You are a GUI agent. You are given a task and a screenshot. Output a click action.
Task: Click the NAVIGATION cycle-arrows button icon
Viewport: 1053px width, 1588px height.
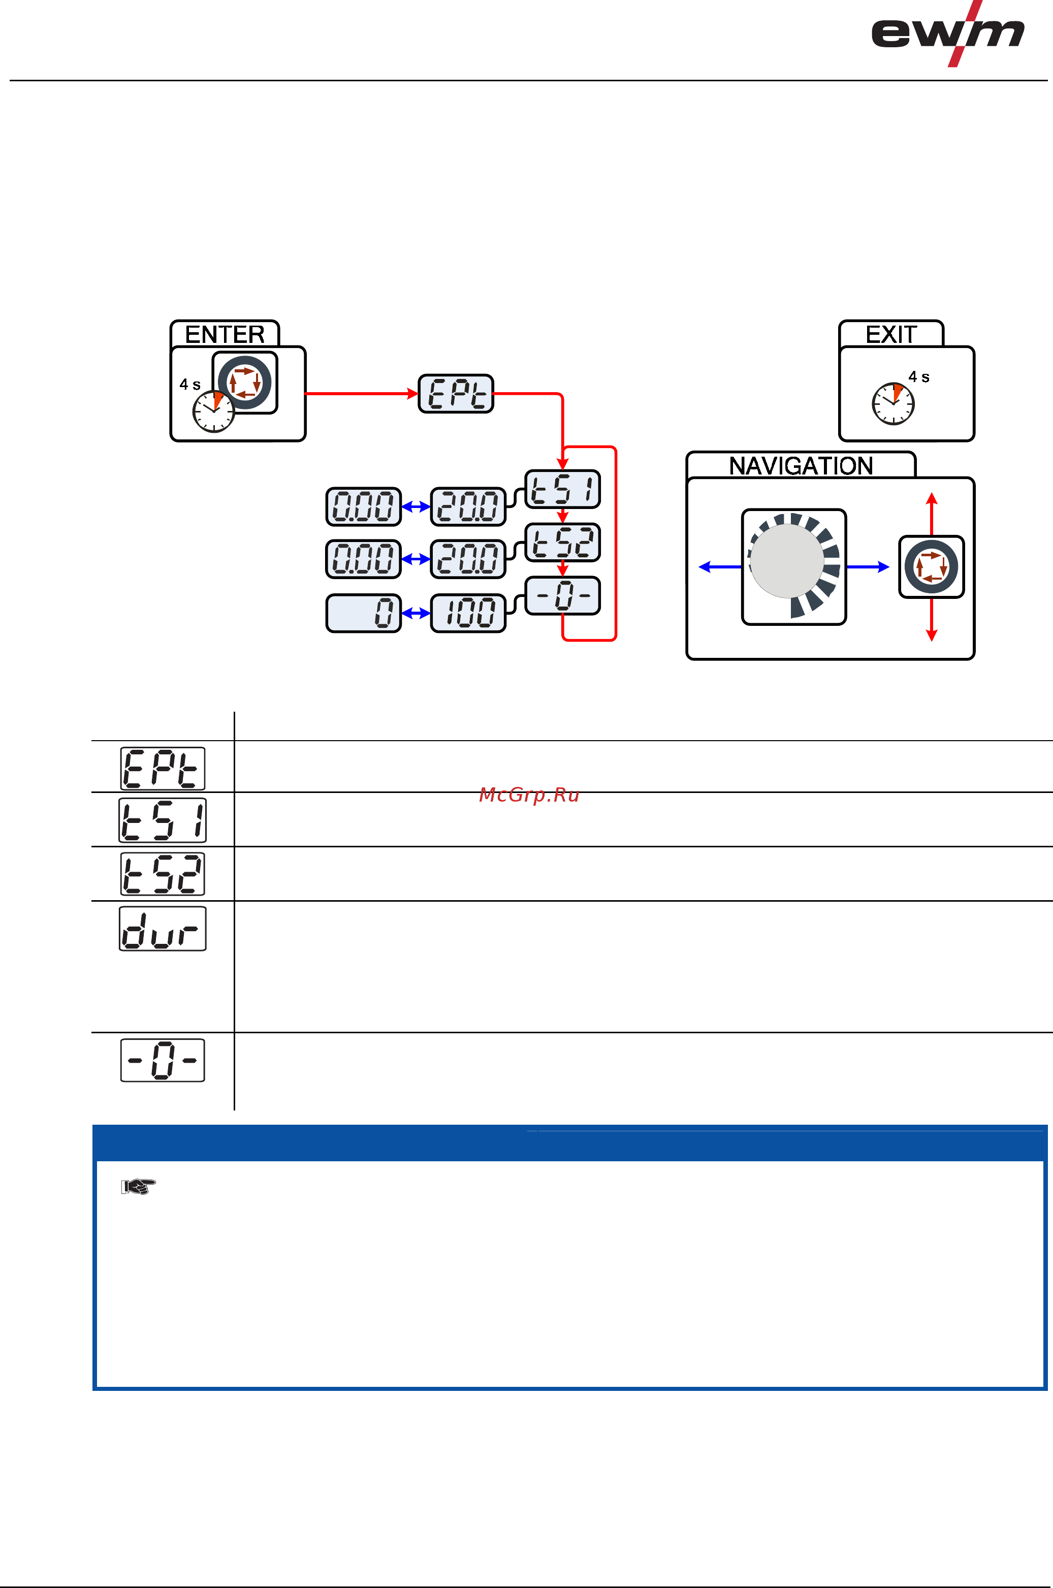[932, 567]
